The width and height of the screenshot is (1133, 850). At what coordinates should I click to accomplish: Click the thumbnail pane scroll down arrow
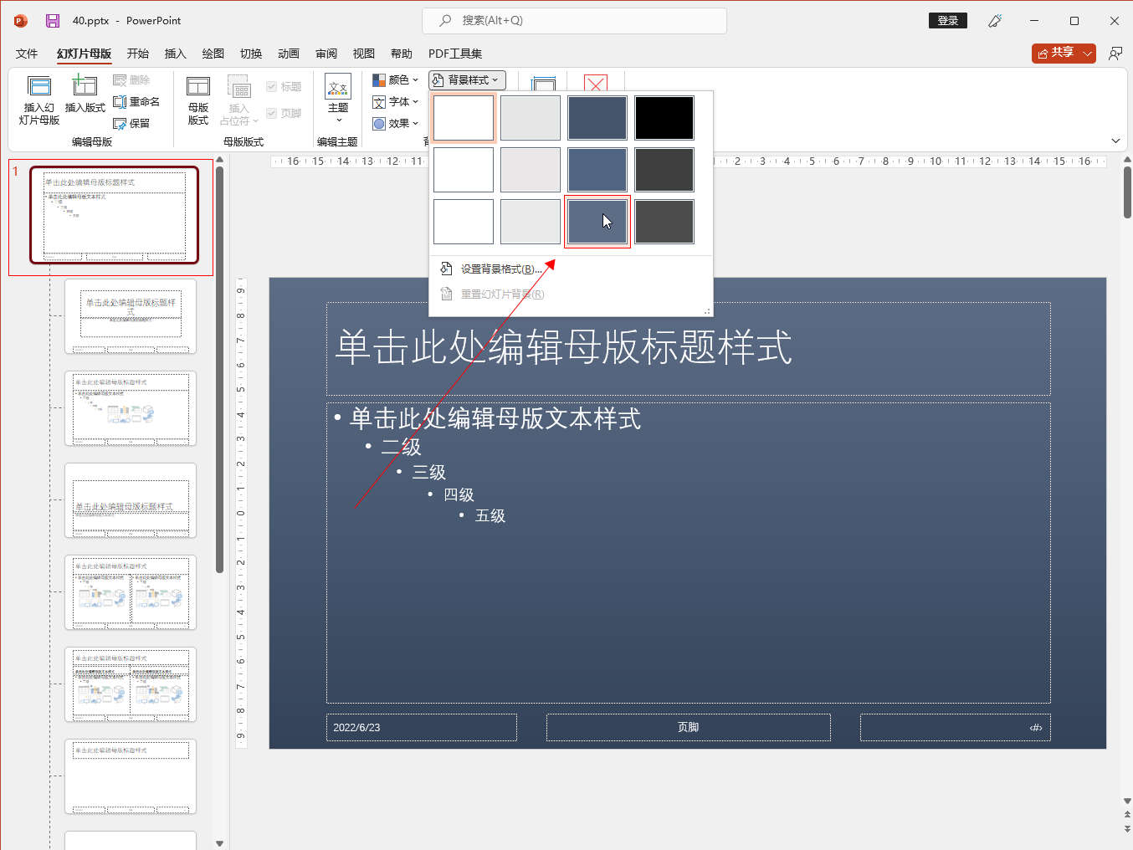(219, 843)
